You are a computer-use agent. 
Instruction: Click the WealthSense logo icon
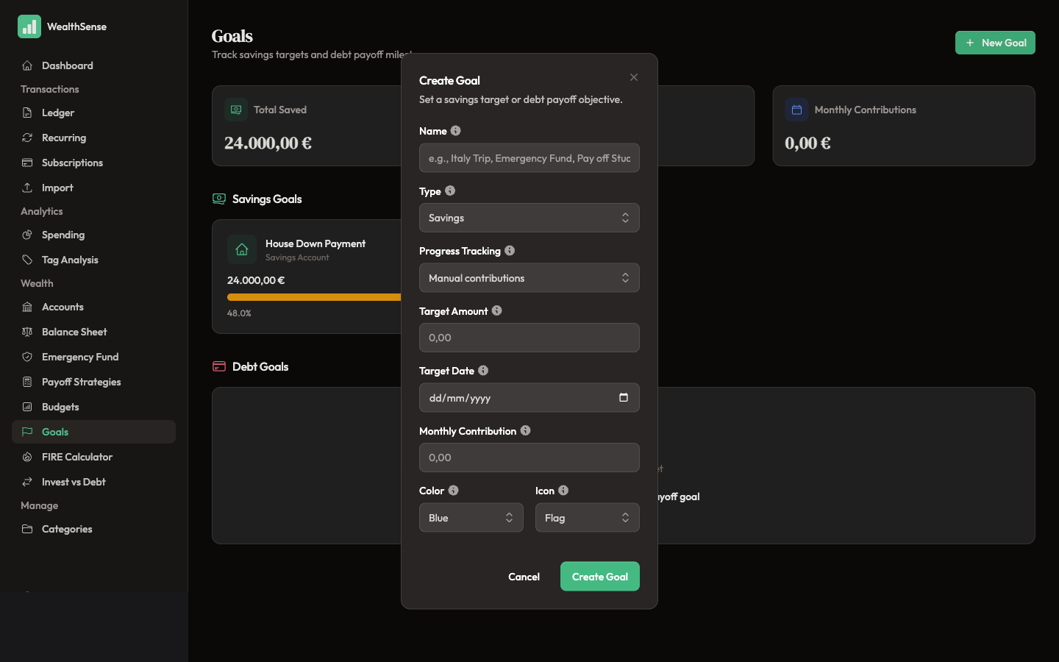click(29, 26)
